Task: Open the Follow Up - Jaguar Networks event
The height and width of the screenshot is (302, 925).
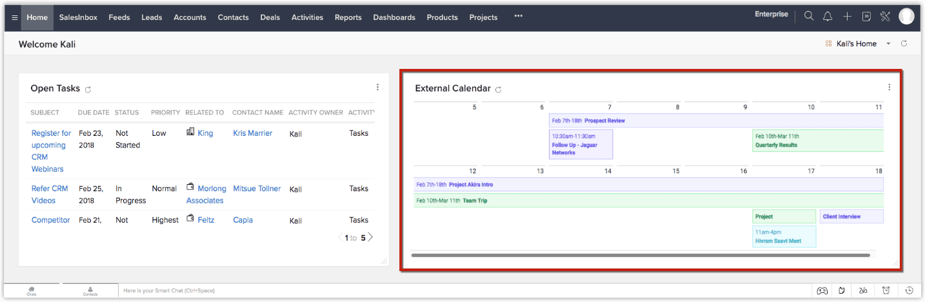Action: coord(581,144)
